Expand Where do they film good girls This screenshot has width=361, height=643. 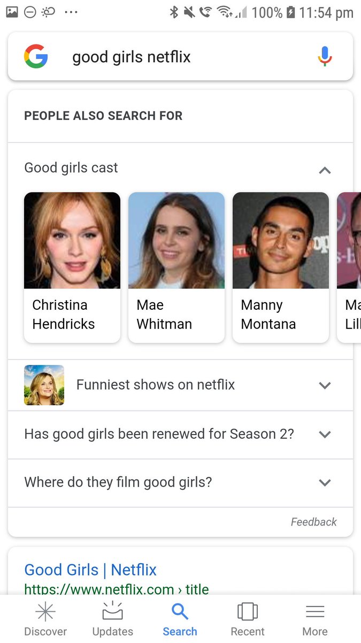[x=180, y=483]
